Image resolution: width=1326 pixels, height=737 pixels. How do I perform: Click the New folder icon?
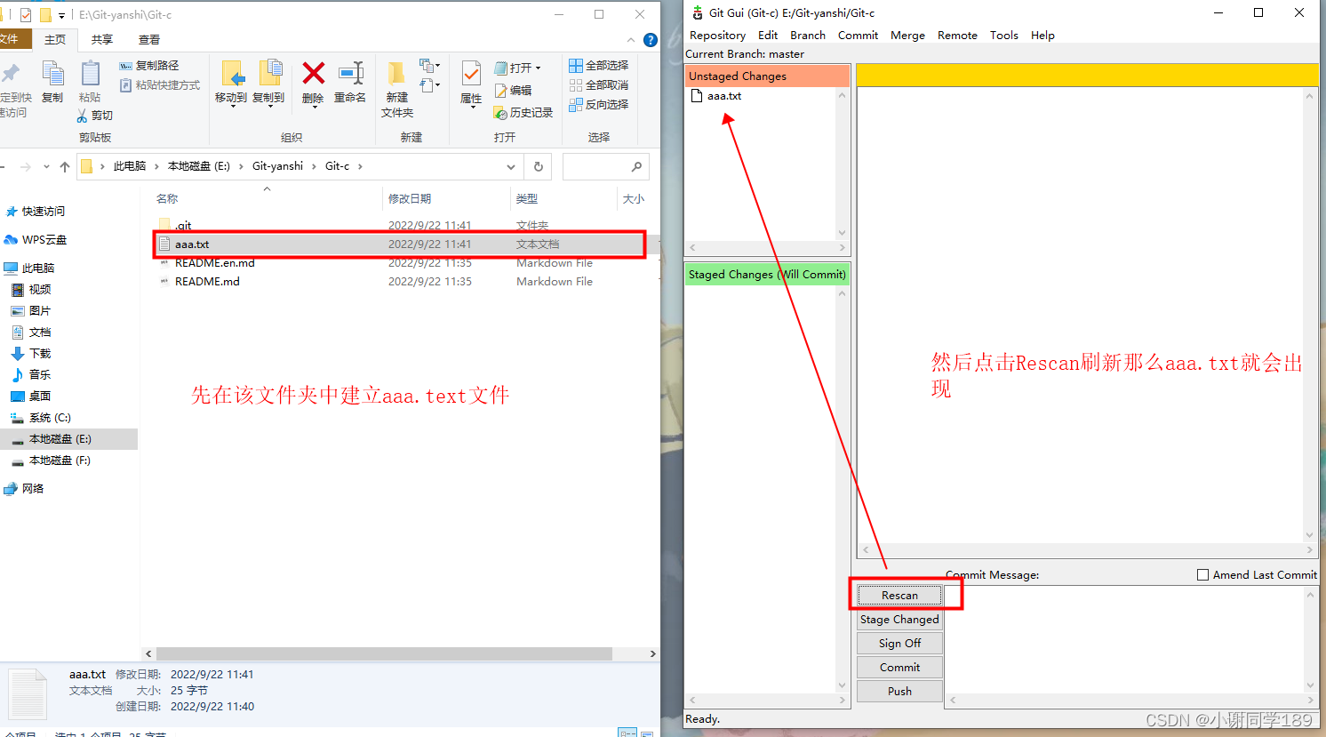click(x=396, y=74)
